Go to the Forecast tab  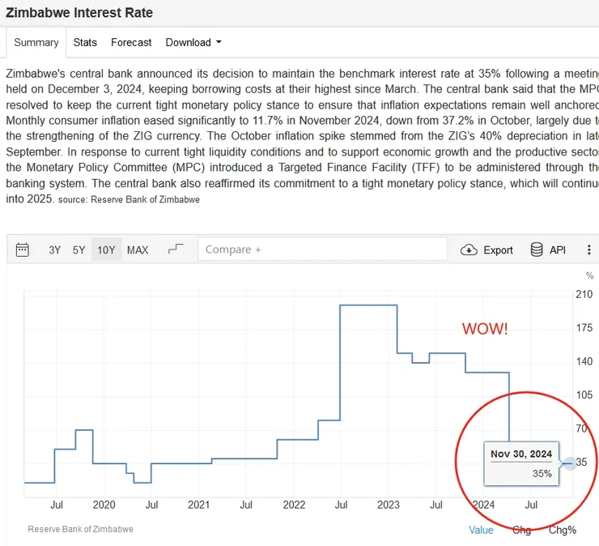(x=131, y=42)
